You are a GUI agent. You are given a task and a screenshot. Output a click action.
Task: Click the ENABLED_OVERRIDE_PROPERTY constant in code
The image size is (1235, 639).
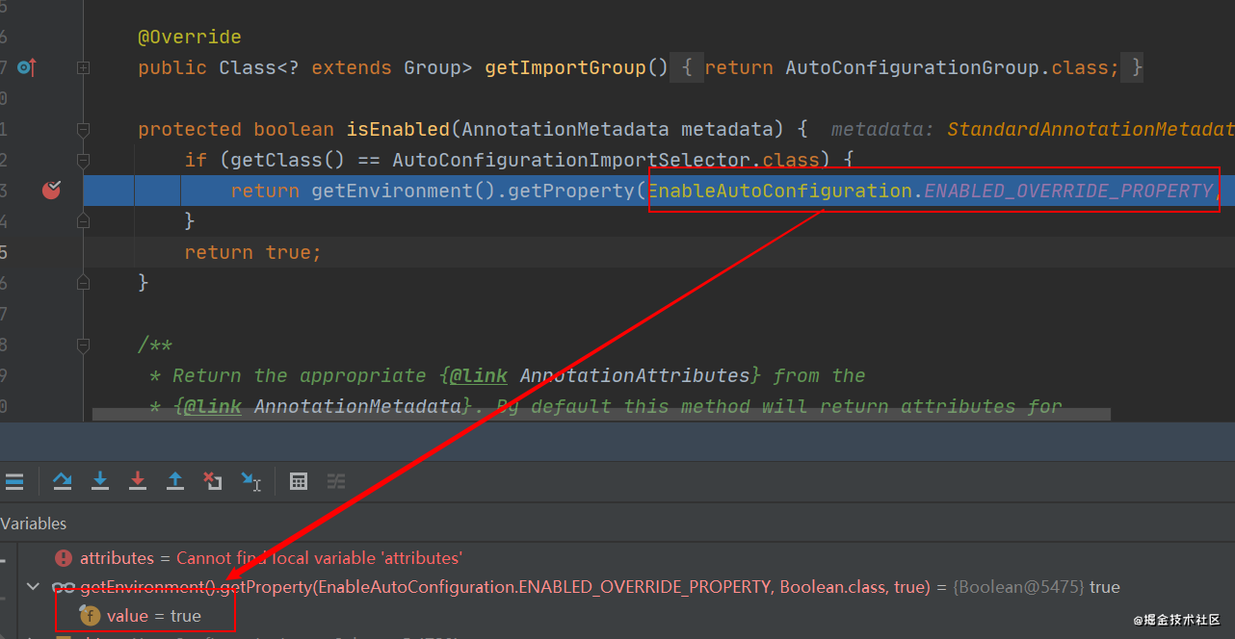1069,191
